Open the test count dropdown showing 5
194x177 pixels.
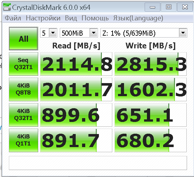click(49, 33)
